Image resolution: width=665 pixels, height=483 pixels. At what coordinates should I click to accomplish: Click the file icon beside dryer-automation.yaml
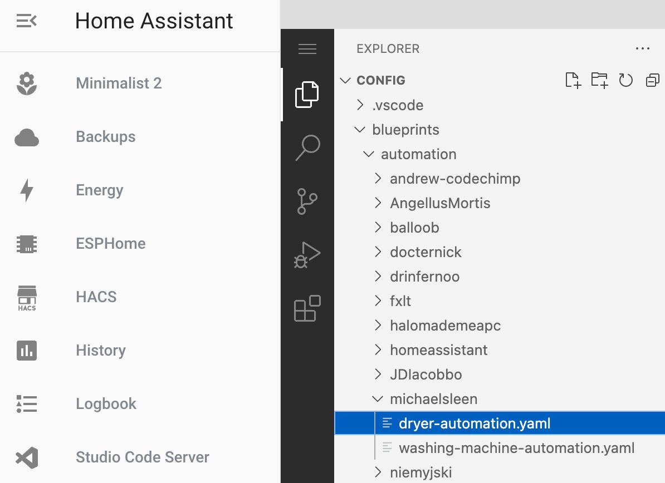[387, 423]
